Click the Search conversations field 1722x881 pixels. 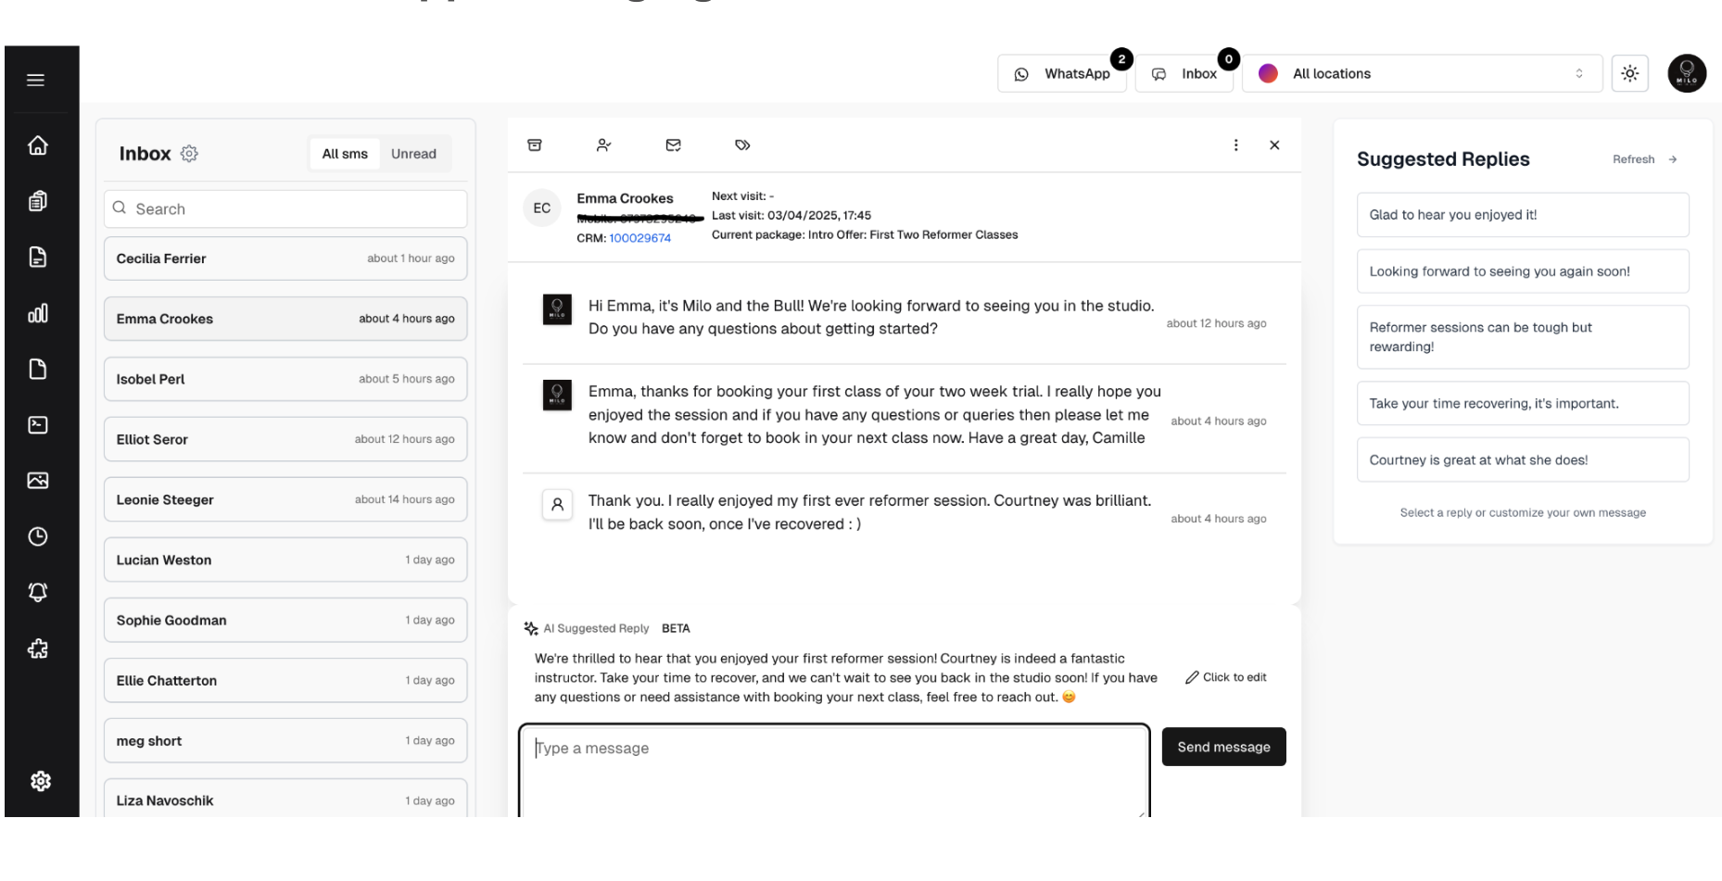coord(285,209)
